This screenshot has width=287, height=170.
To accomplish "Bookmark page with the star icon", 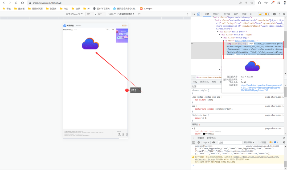I will click(252, 3).
